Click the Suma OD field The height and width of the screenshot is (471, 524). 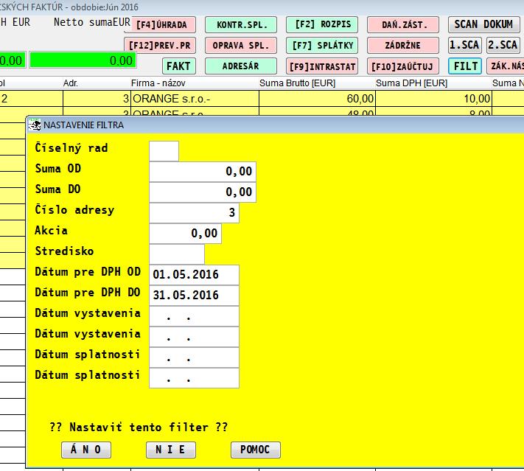203,172
